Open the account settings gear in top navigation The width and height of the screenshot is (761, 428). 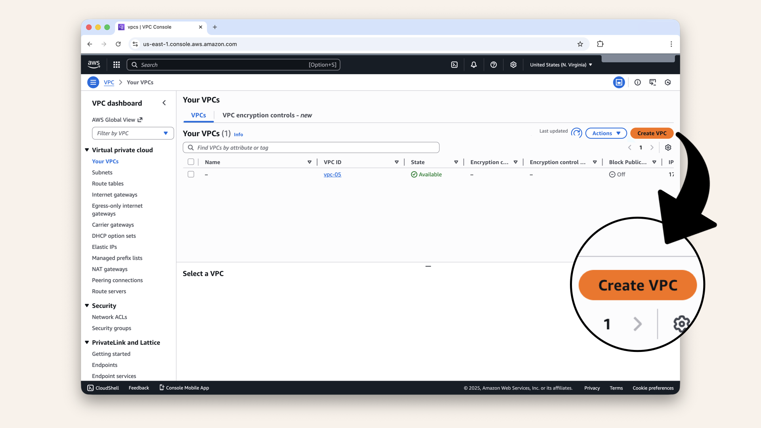pyautogui.click(x=513, y=65)
